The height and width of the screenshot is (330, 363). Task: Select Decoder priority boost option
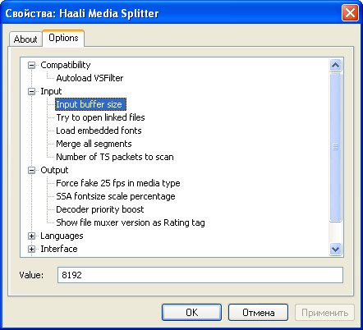pyautogui.click(x=99, y=209)
